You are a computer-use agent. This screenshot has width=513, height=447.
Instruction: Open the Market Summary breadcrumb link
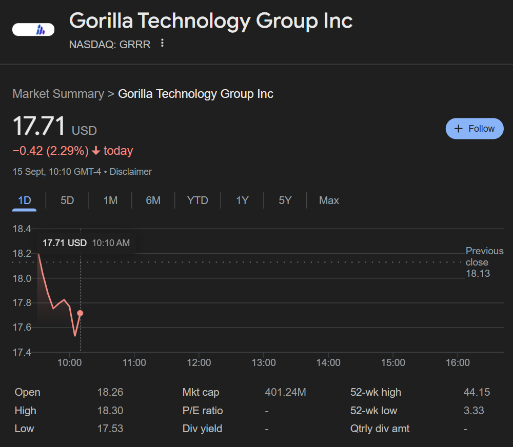pos(58,94)
